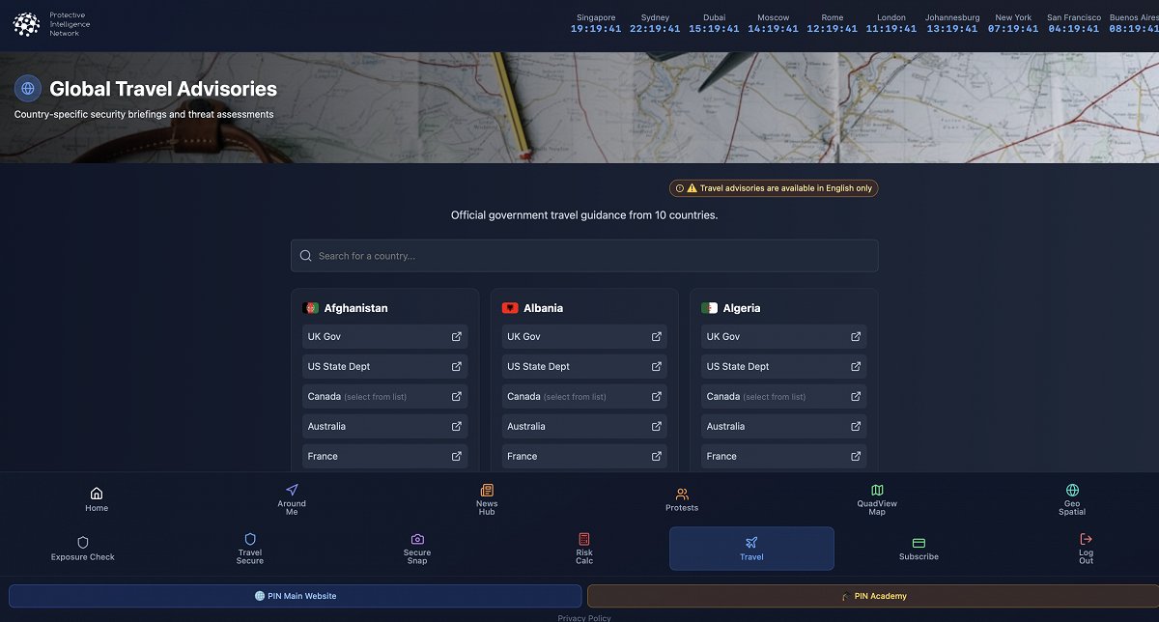Screen dimensions: 1159x622
Task: Open Afghanistan UK Gov advisory link
Action: pyautogui.click(x=384, y=336)
